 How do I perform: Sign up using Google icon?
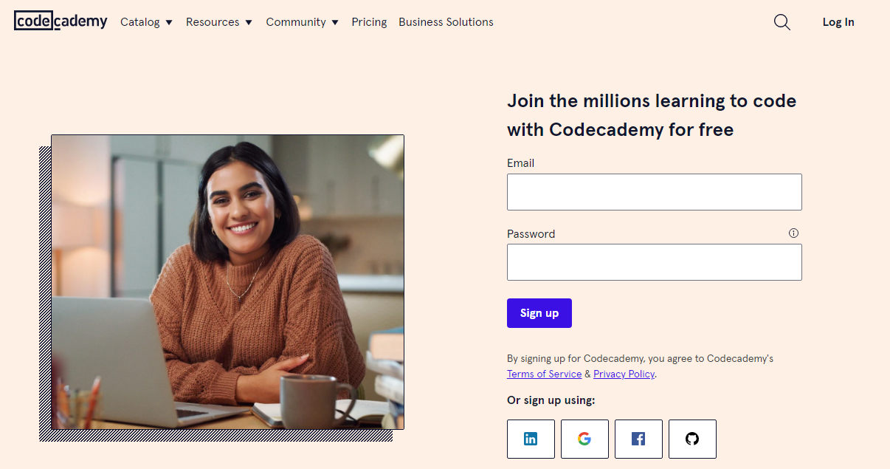(x=584, y=439)
